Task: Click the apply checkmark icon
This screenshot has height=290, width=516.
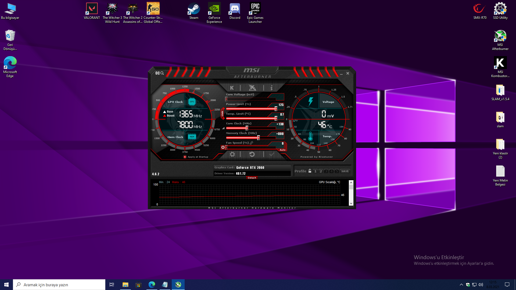Action: coord(272,154)
